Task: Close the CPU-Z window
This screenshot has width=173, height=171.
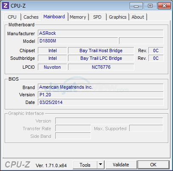Action: tap(164, 6)
